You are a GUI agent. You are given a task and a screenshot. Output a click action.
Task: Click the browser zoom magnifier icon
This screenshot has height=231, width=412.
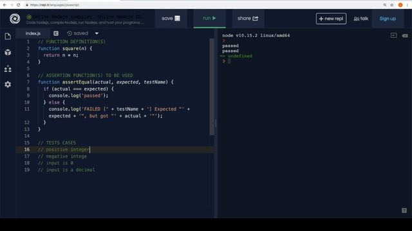pyautogui.click(x=385, y=4)
